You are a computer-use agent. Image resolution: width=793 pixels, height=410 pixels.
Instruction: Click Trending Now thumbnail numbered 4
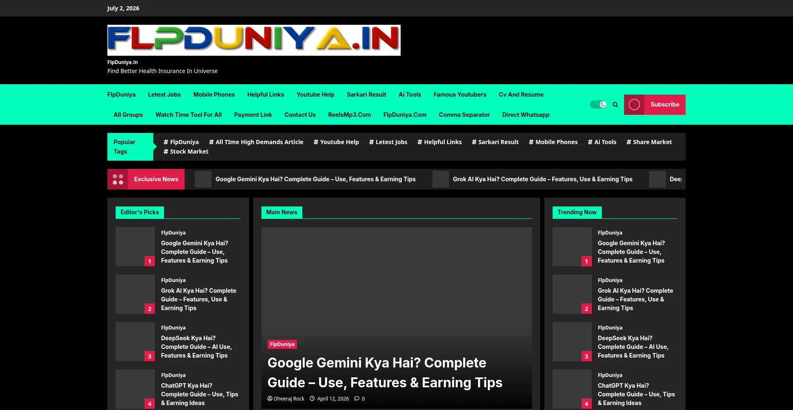(x=572, y=389)
